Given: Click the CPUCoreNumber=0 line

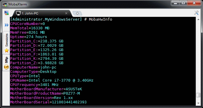Looking at the screenshot, I should pos(28,24).
